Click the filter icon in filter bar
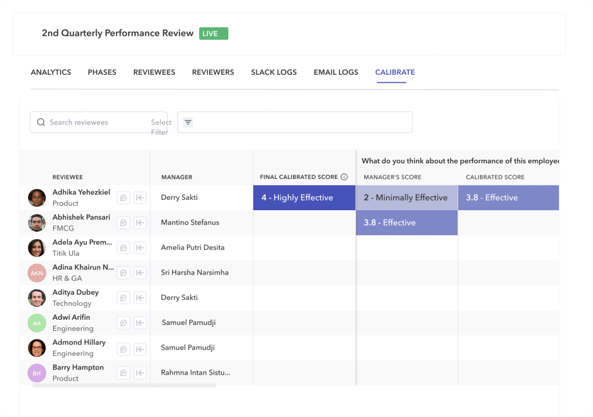 pyautogui.click(x=188, y=122)
